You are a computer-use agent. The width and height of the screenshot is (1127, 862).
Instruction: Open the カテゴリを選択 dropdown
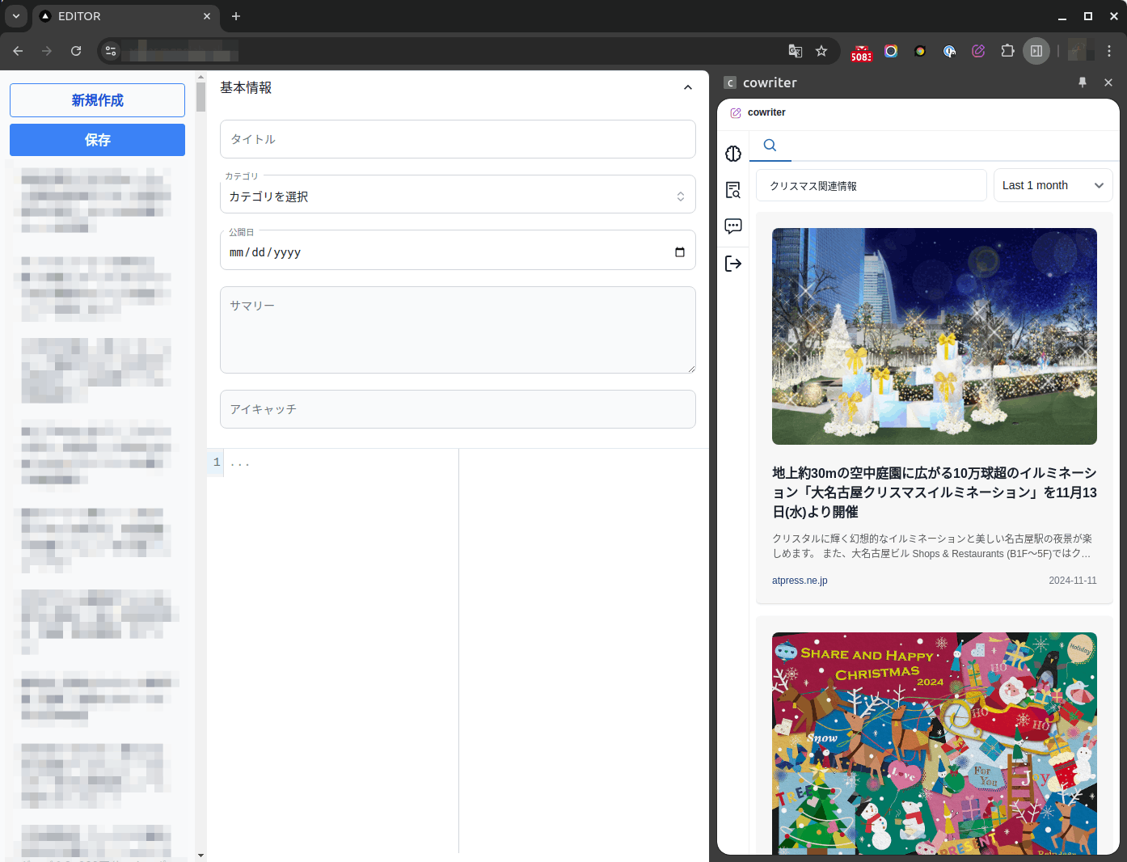click(458, 196)
